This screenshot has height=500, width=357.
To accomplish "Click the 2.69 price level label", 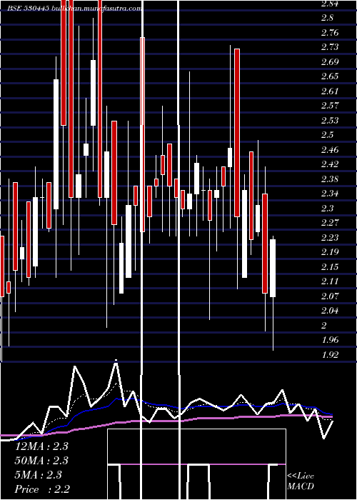I will click(330, 62).
